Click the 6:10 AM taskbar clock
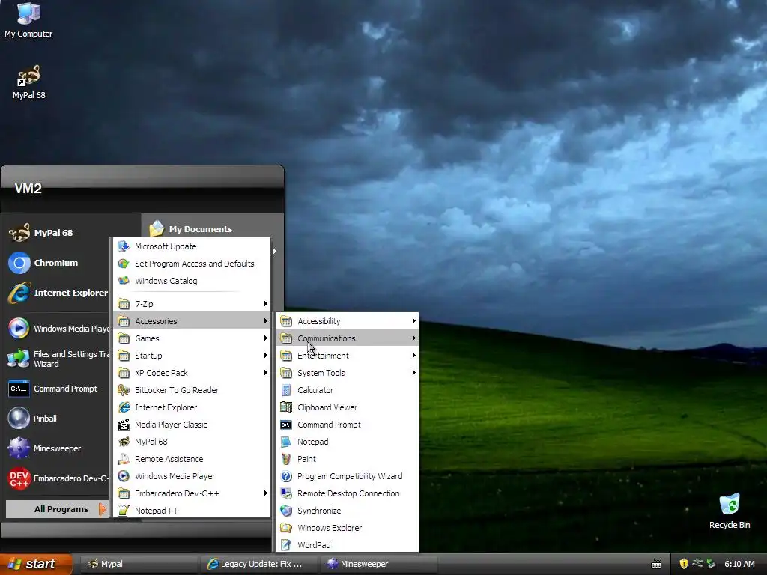The image size is (767, 575). [x=739, y=564]
